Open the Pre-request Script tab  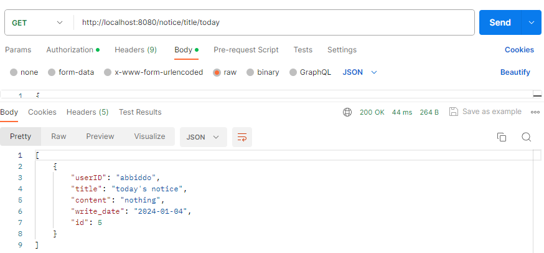click(x=246, y=50)
